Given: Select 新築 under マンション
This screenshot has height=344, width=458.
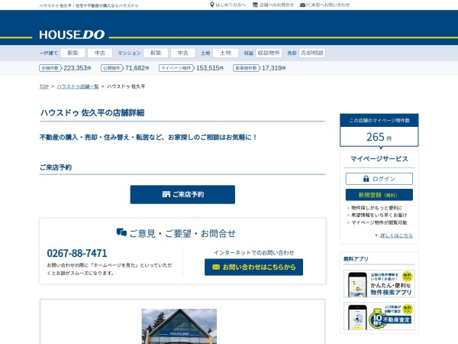Looking at the screenshot, I should 156,53.
